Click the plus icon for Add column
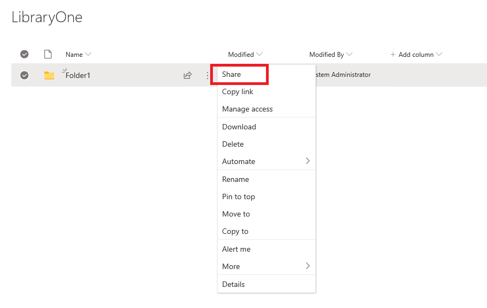 tap(393, 54)
